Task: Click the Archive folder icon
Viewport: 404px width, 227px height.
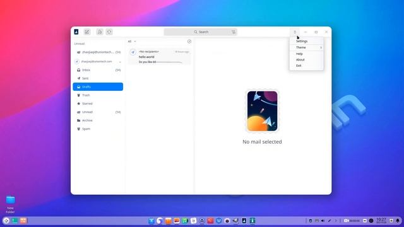Action: [78, 120]
